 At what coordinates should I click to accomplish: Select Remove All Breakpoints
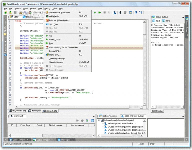coord(67,20)
